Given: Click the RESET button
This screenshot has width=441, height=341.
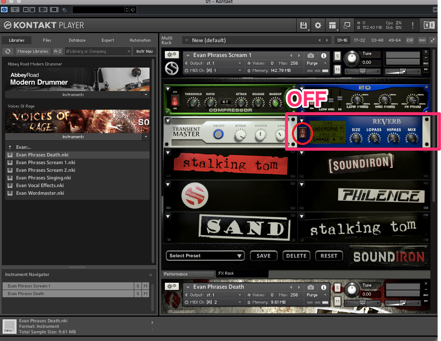Looking at the screenshot, I should coord(329,256).
